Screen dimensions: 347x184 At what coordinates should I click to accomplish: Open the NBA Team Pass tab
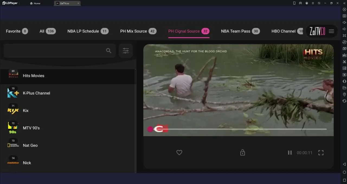pos(240,31)
